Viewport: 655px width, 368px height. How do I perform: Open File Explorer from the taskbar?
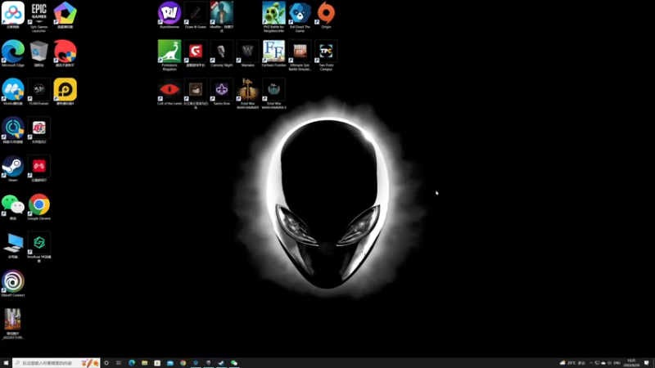[x=145, y=363]
